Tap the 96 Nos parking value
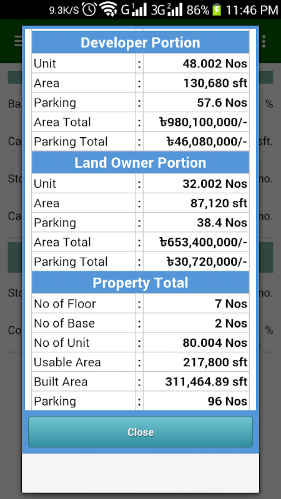Screen dimensions: 281x499 click(x=227, y=401)
